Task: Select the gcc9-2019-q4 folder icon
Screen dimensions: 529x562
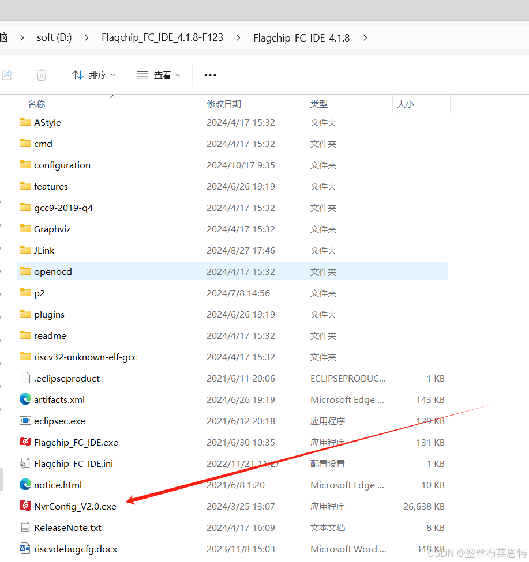Action: [25, 208]
